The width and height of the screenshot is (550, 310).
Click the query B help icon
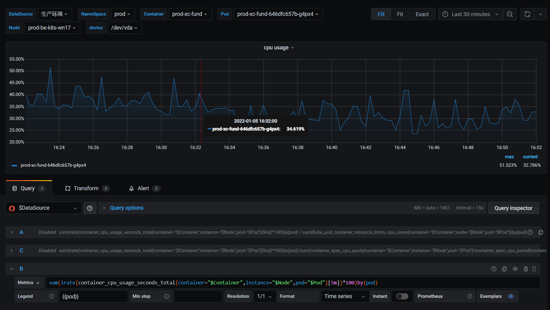point(494,269)
